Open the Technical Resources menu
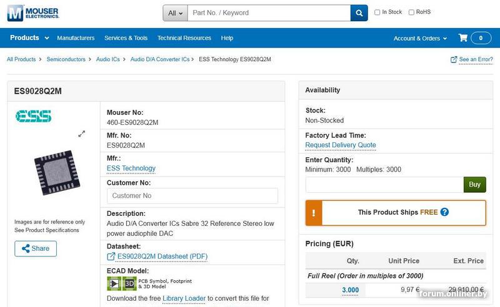This screenshot has width=500, height=307. 184,38
